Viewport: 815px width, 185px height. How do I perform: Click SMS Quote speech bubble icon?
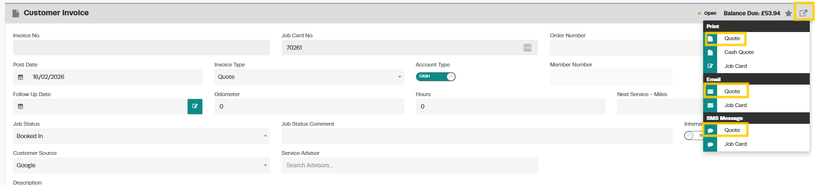pos(710,131)
